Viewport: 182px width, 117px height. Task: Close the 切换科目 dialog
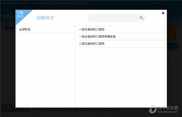click(x=163, y=13)
